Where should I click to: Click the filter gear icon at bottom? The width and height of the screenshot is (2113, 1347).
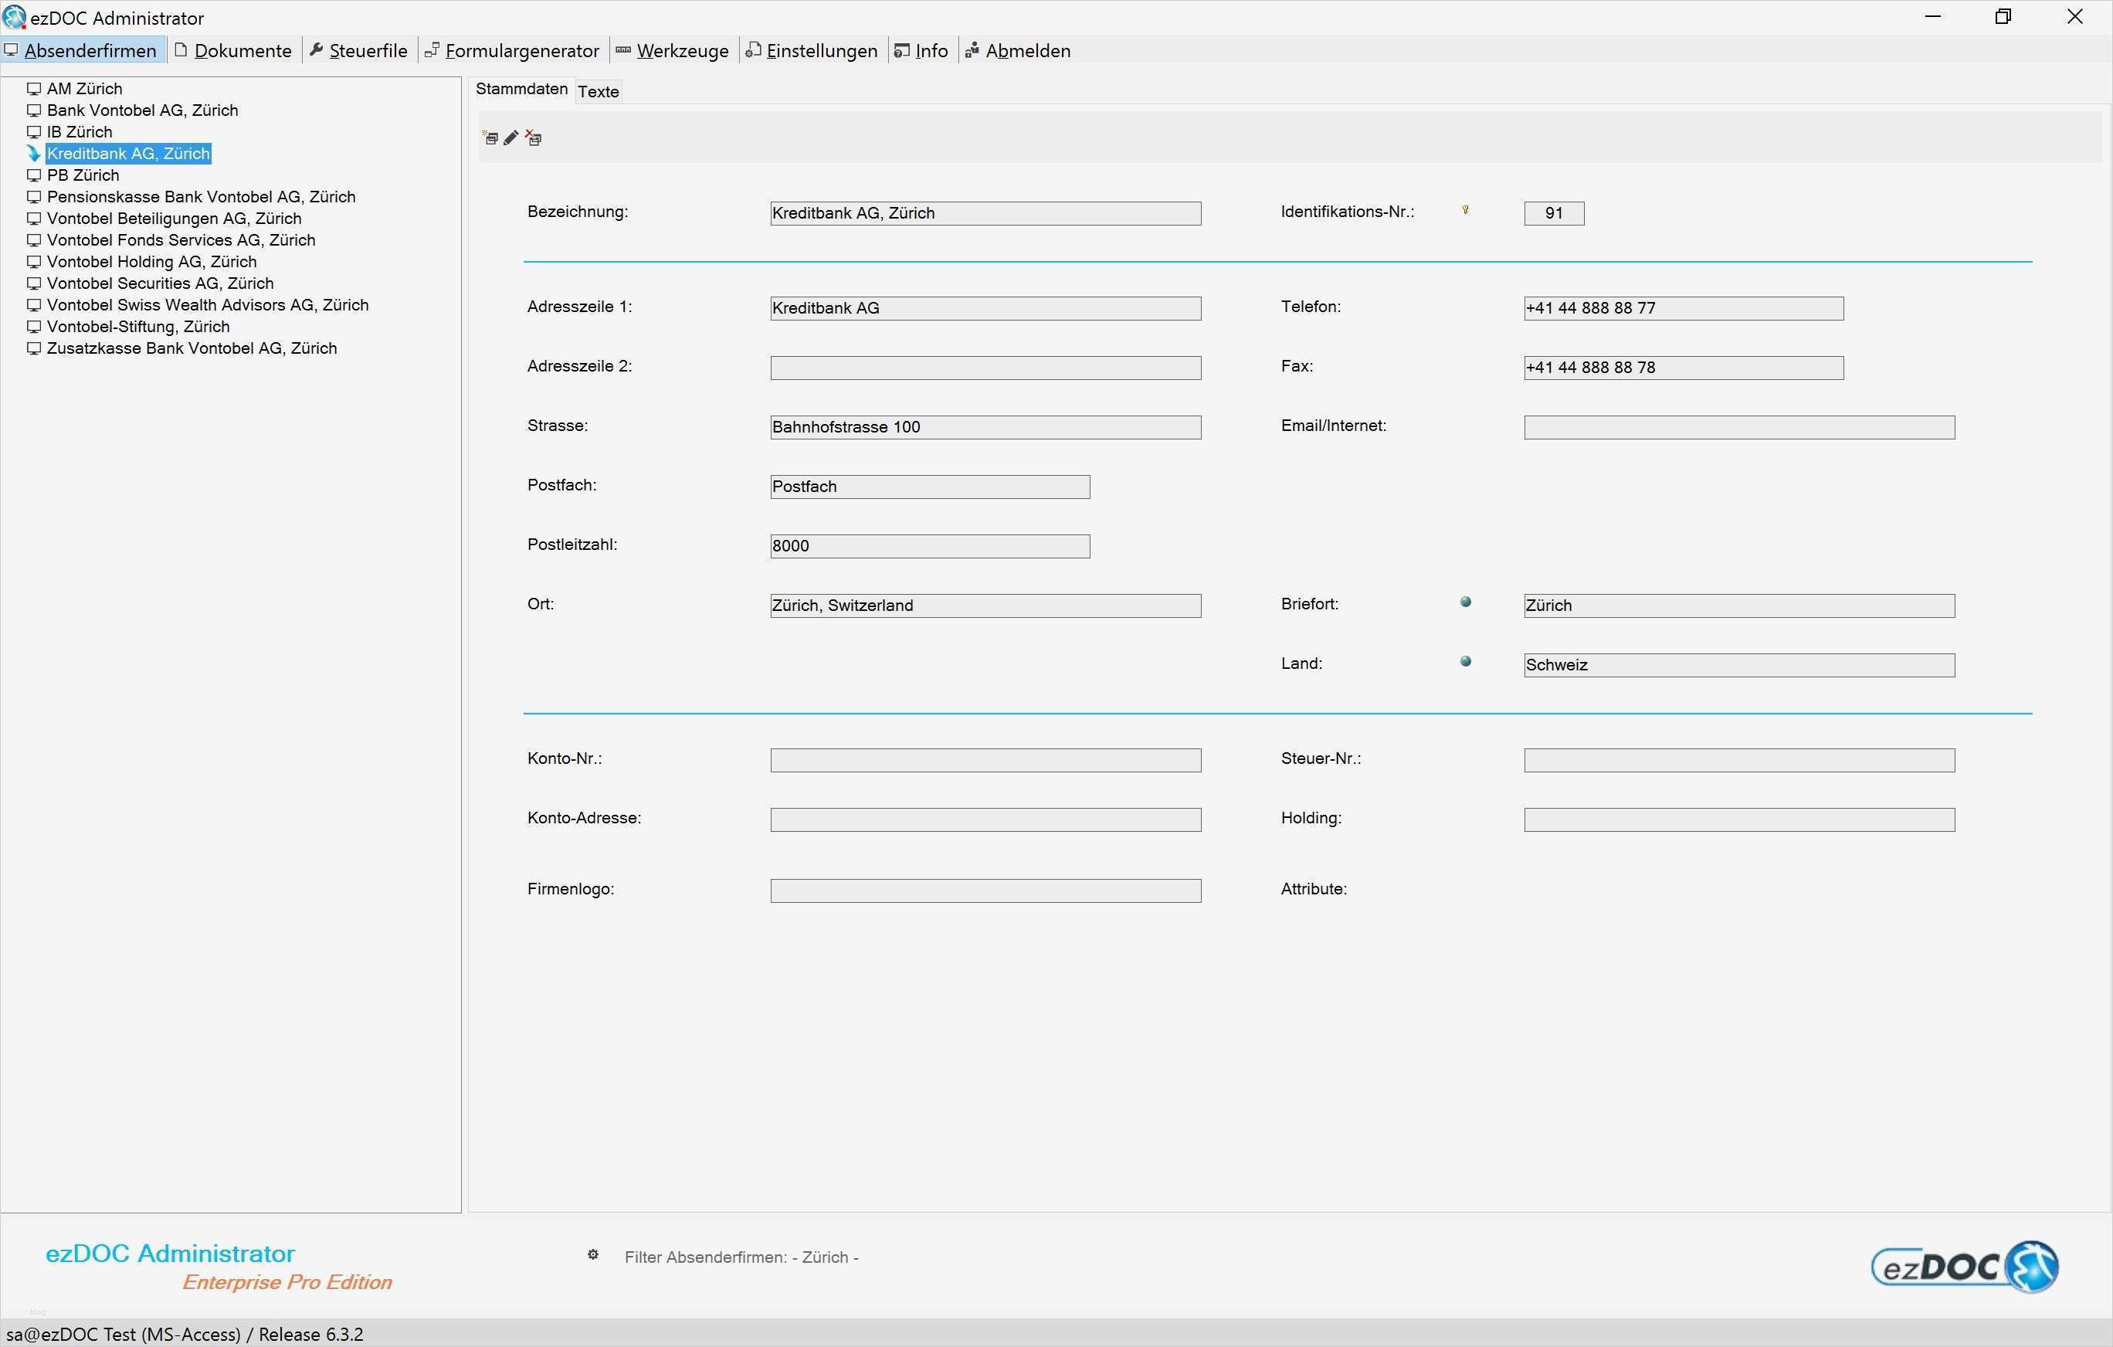pos(593,1255)
